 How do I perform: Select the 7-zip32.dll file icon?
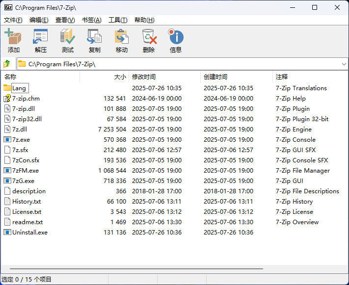click(7, 119)
